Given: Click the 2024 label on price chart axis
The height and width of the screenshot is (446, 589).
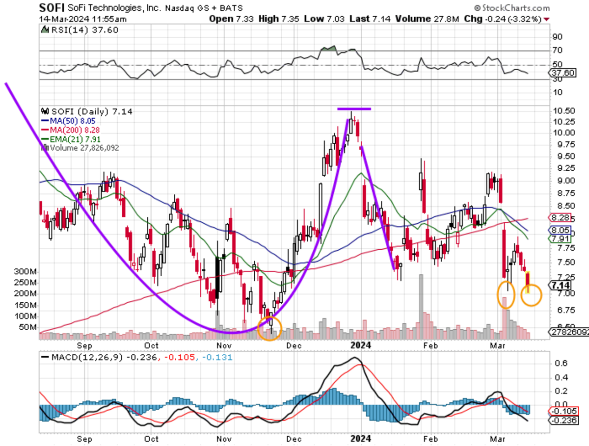Looking at the screenshot, I should (x=360, y=344).
